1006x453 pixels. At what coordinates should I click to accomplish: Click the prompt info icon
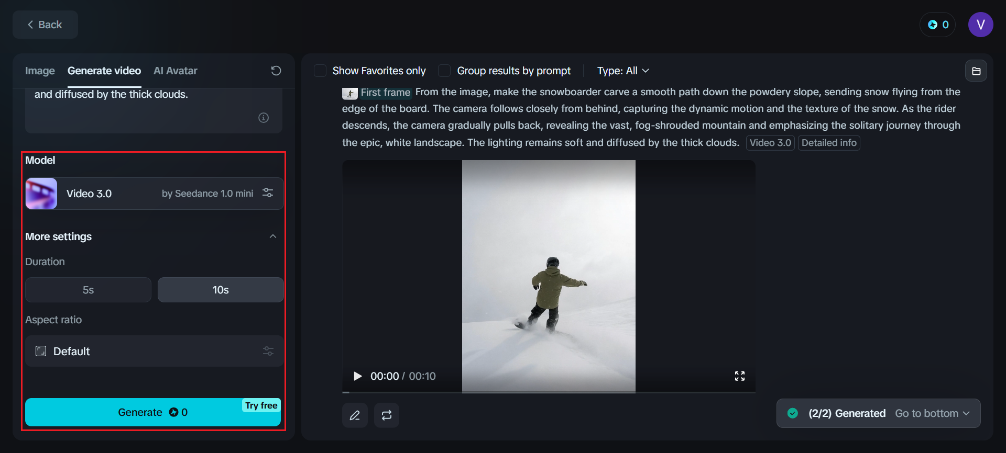point(264,118)
